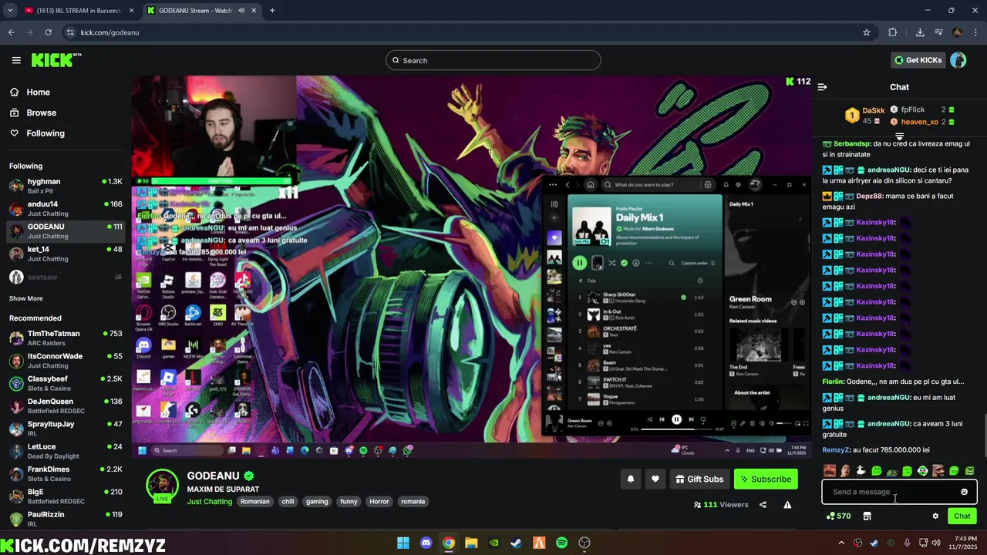Open Windows Start menu
The width and height of the screenshot is (987, 555).
coord(403,543)
